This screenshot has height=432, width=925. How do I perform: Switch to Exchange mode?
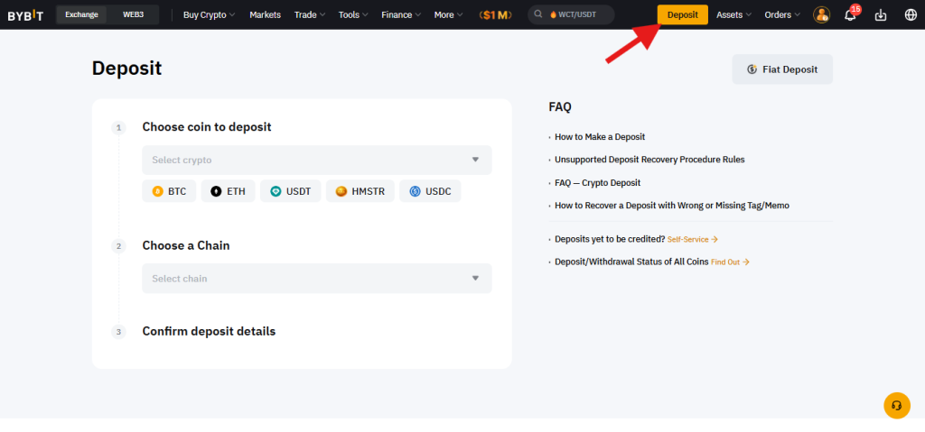click(81, 14)
